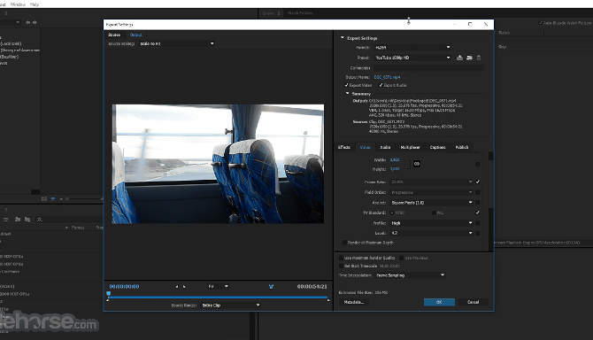Open the Field Order dropdown
593x340 pixels.
[432, 192]
